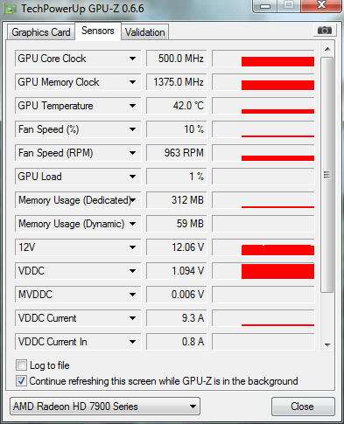Click the vertical scrollbar thumb
This screenshot has width=344, height=424.
[327, 175]
